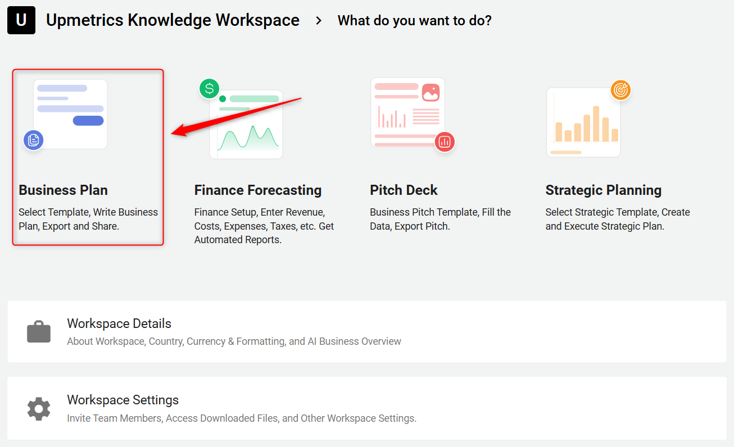Open Upmetrics Knowledge Workspace breadcrumb
Image resolution: width=734 pixels, height=447 pixels.
[x=173, y=20]
